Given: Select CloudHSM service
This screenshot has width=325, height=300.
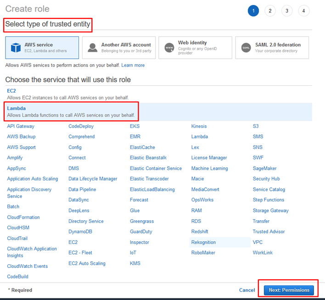Looking at the screenshot, I should (x=18, y=228).
